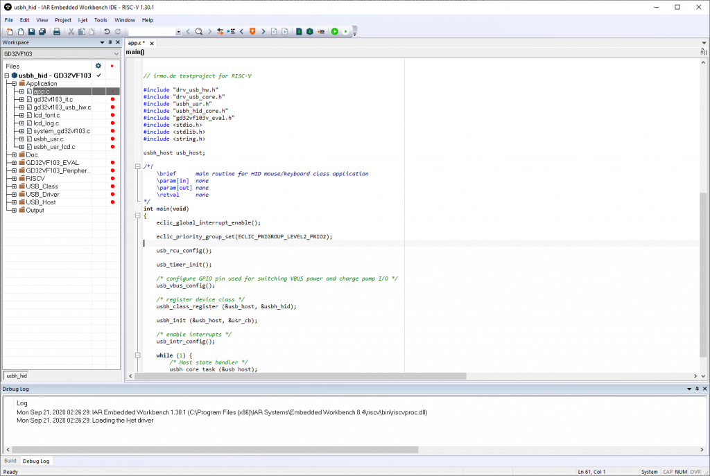The width and height of the screenshot is (710, 476).
Task: Start Download and Debug
Action: pyautogui.click(x=335, y=31)
